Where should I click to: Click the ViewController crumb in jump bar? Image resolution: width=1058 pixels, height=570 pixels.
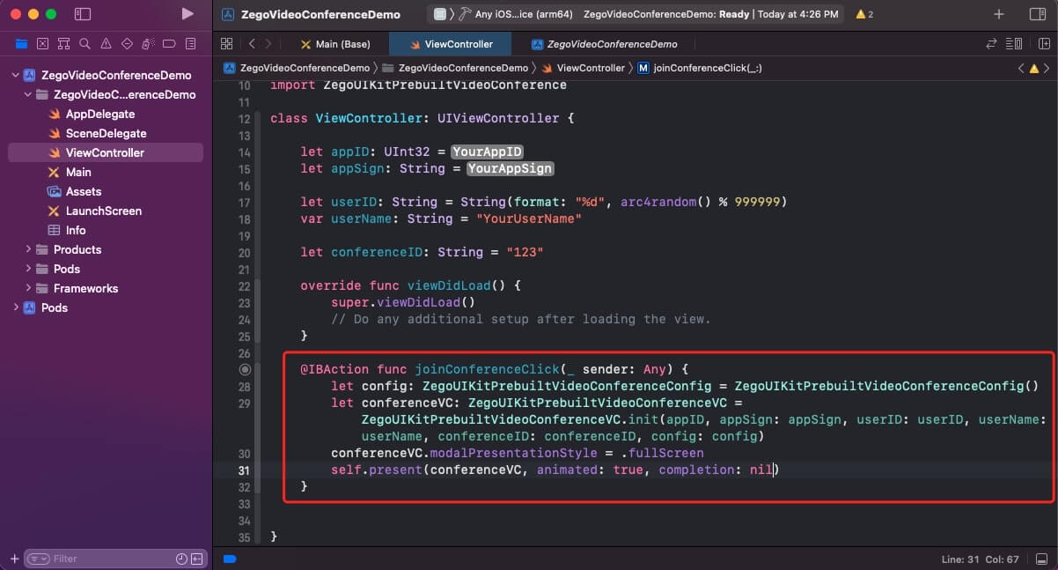[583, 68]
